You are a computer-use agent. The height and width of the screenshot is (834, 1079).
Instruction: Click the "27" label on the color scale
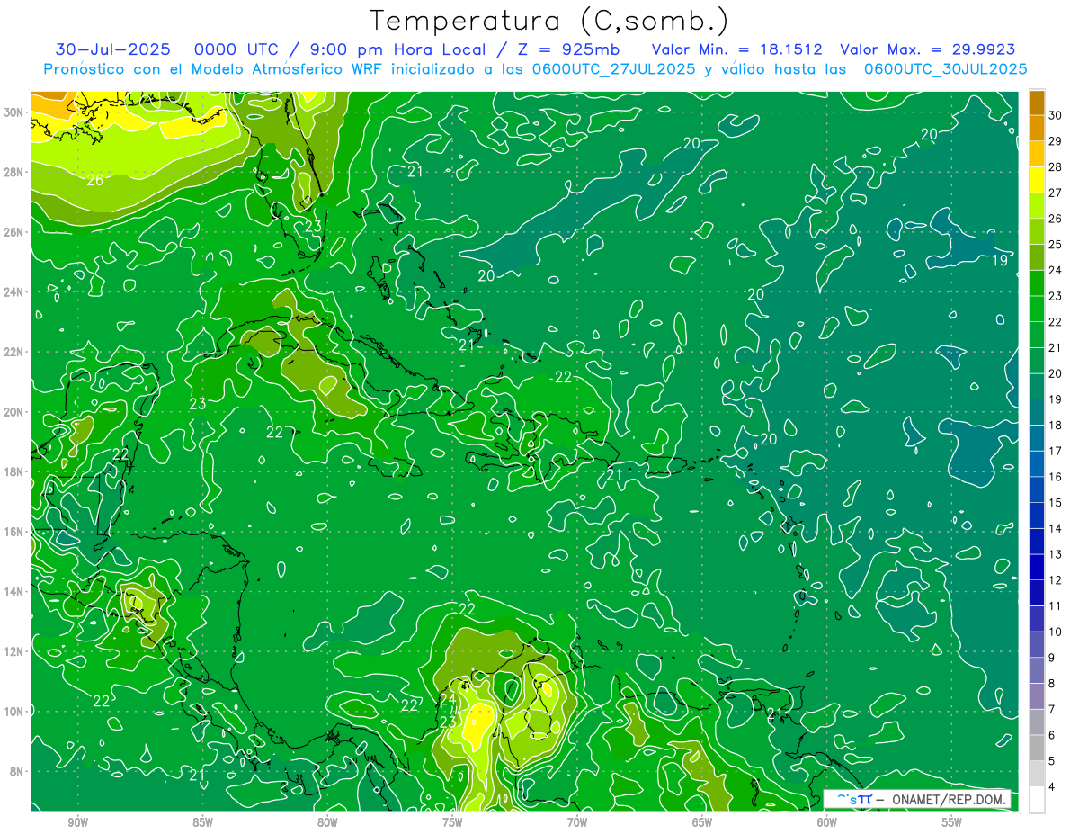pyautogui.click(x=1056, y=192)
